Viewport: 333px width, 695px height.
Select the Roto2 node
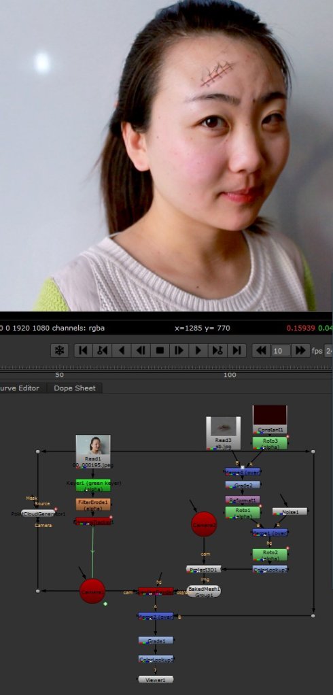click(x=270, y=554)
